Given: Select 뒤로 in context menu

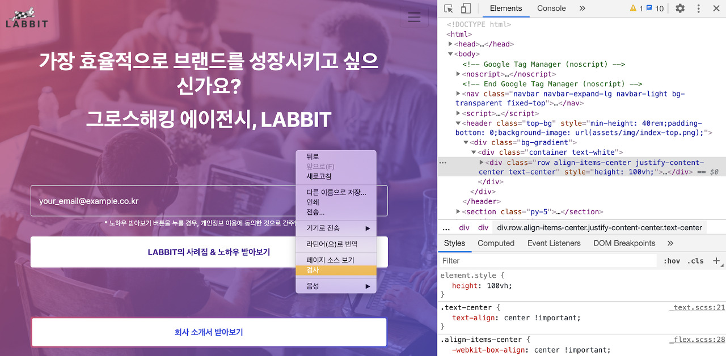Looking at the screenshot, I should coord(336,156).
